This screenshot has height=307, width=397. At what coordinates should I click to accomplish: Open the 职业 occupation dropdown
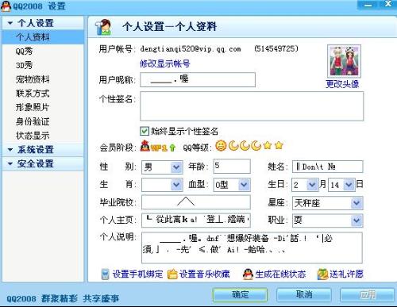pyautogui.click(x=357, y=221)
